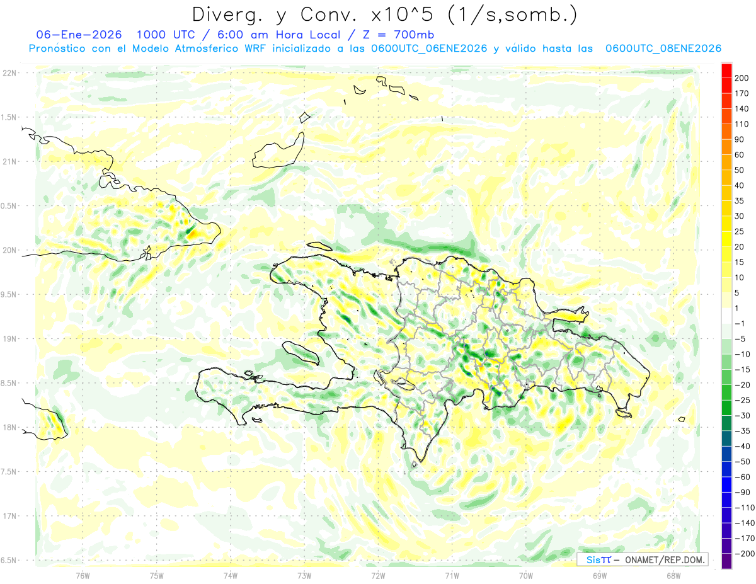
Task: Click the 7.5N latitude axis label
Action: 8,471
